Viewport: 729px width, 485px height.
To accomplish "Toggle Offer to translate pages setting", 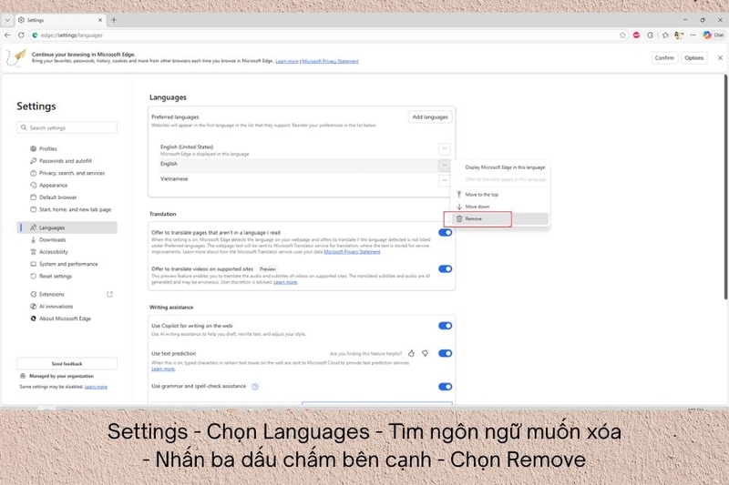I will pyautogui.click(x=445, y=233).
